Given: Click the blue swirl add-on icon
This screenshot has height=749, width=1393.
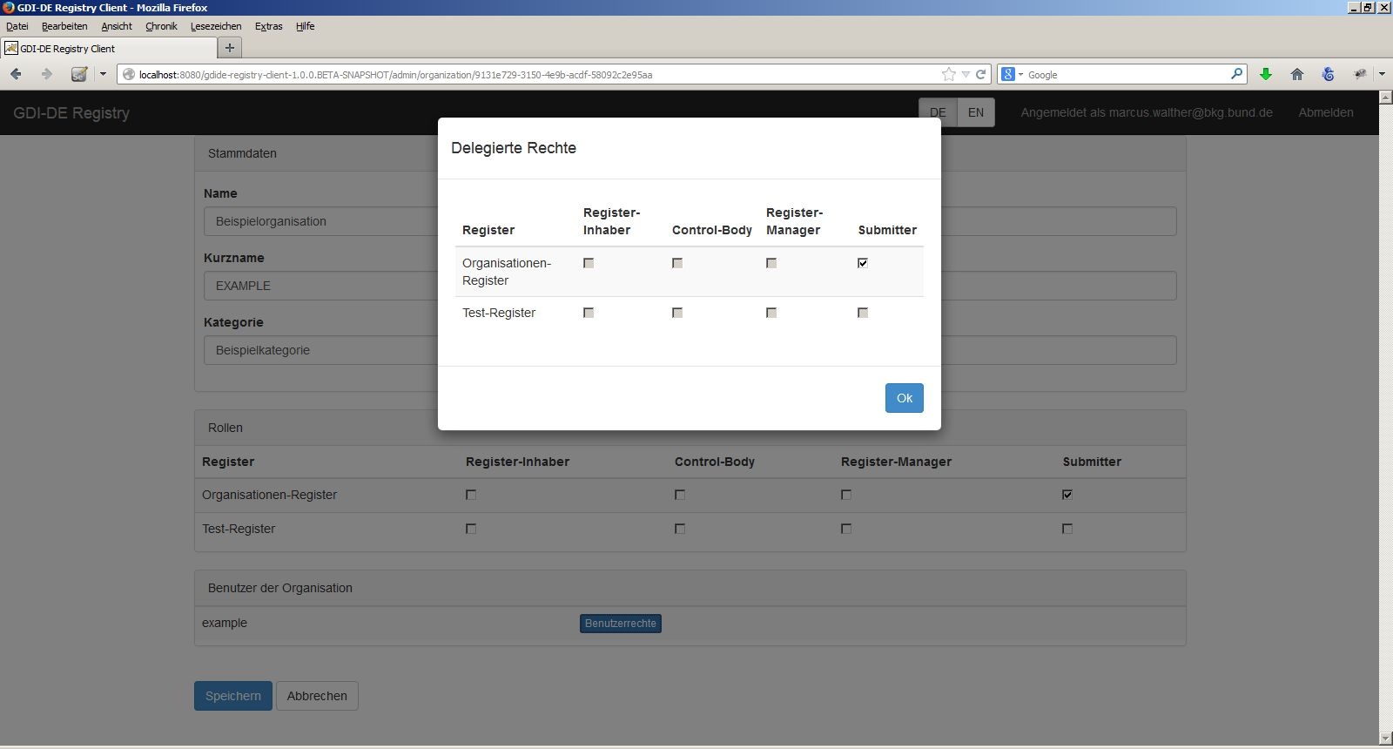Looking at the screenshot, I should (1328, 75).
